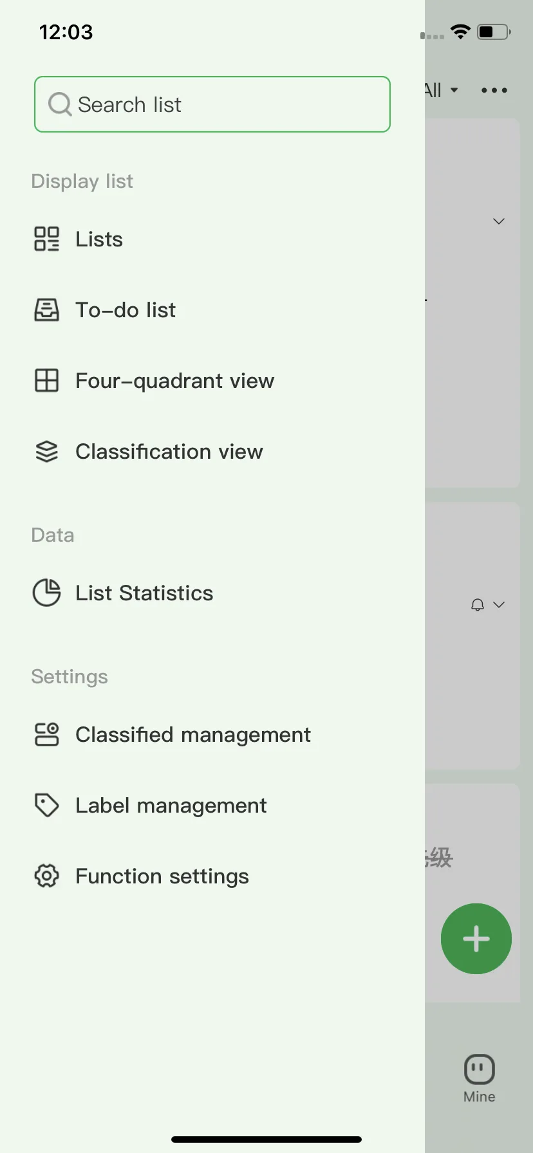The image size is (533, 1153).
Task: Tap the Function settings gear icon
Action: (46, 876)
